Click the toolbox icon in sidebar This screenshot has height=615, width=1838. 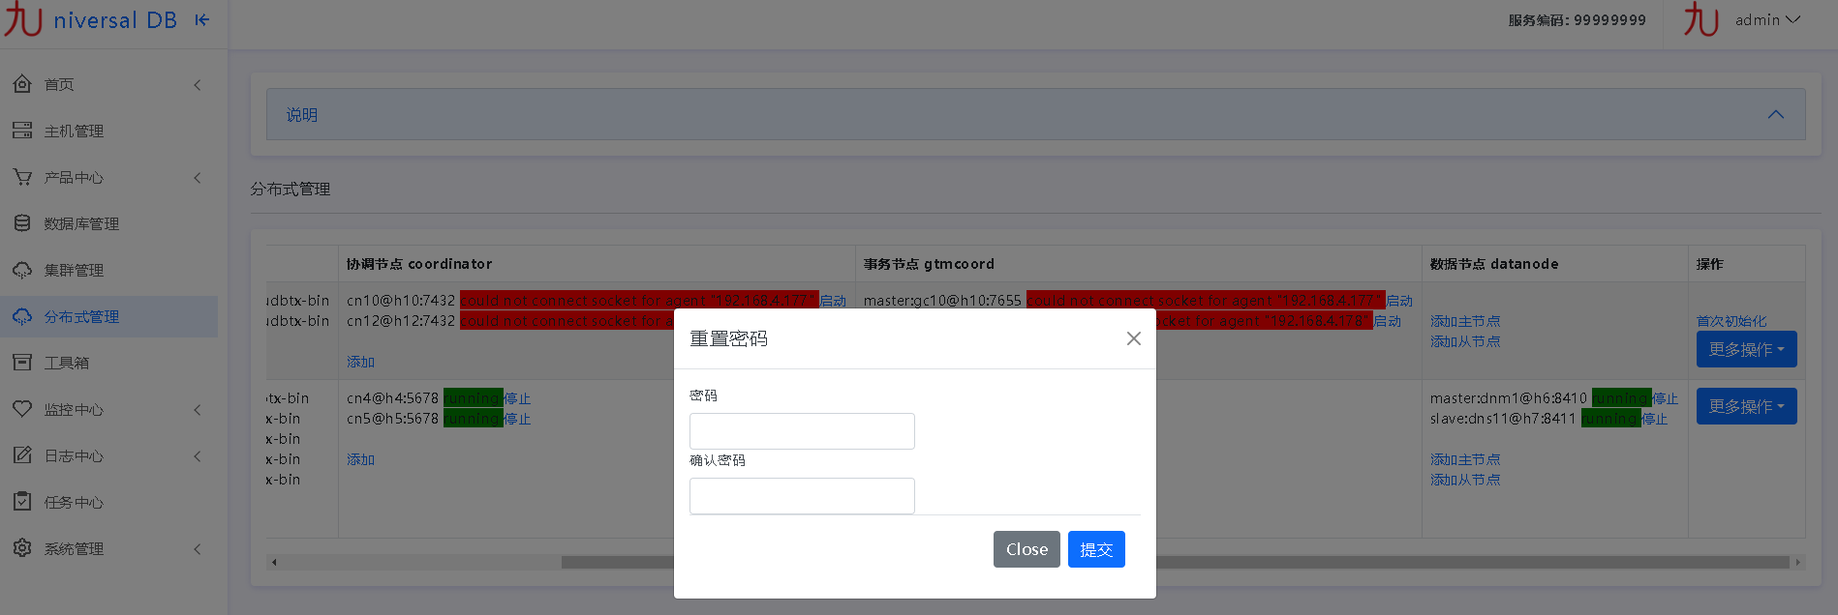[22, 363]
